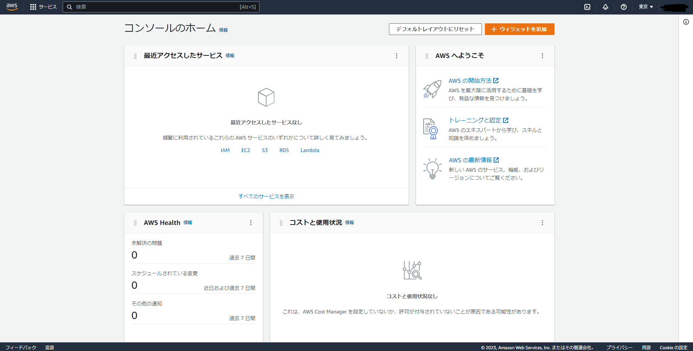Viewport: 693px width, 351px height.
Task: Click デフォルトレイアウトにリセット button
Action: click(435, 29)
